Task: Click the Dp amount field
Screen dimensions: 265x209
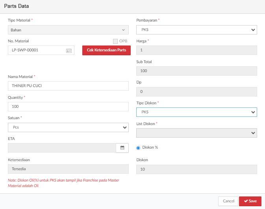Action: 196,92
